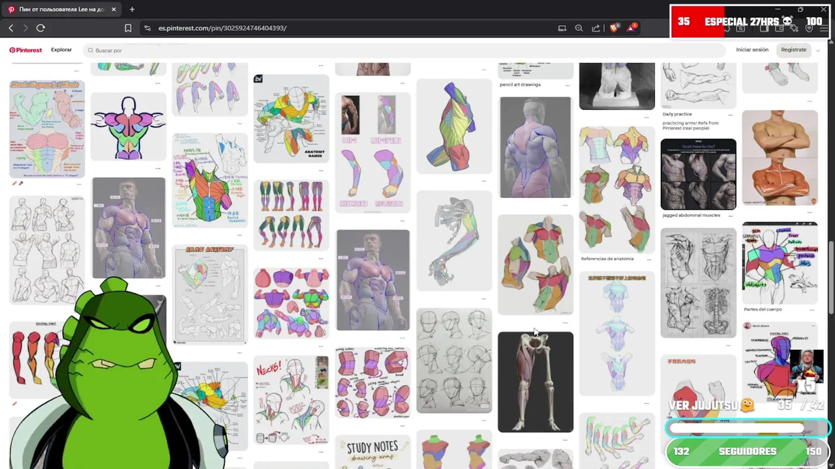Screen dimensions: 835x469
Task: Open the sketched male torsos pin
Action: 47,250
